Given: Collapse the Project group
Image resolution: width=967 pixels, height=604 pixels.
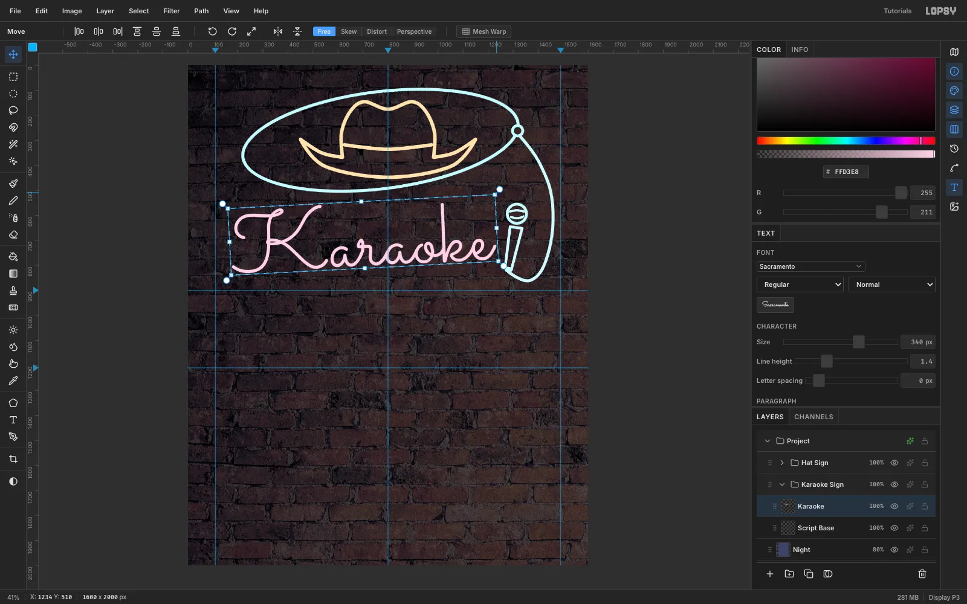Looking at the screenshot, I should coord(768,441).
